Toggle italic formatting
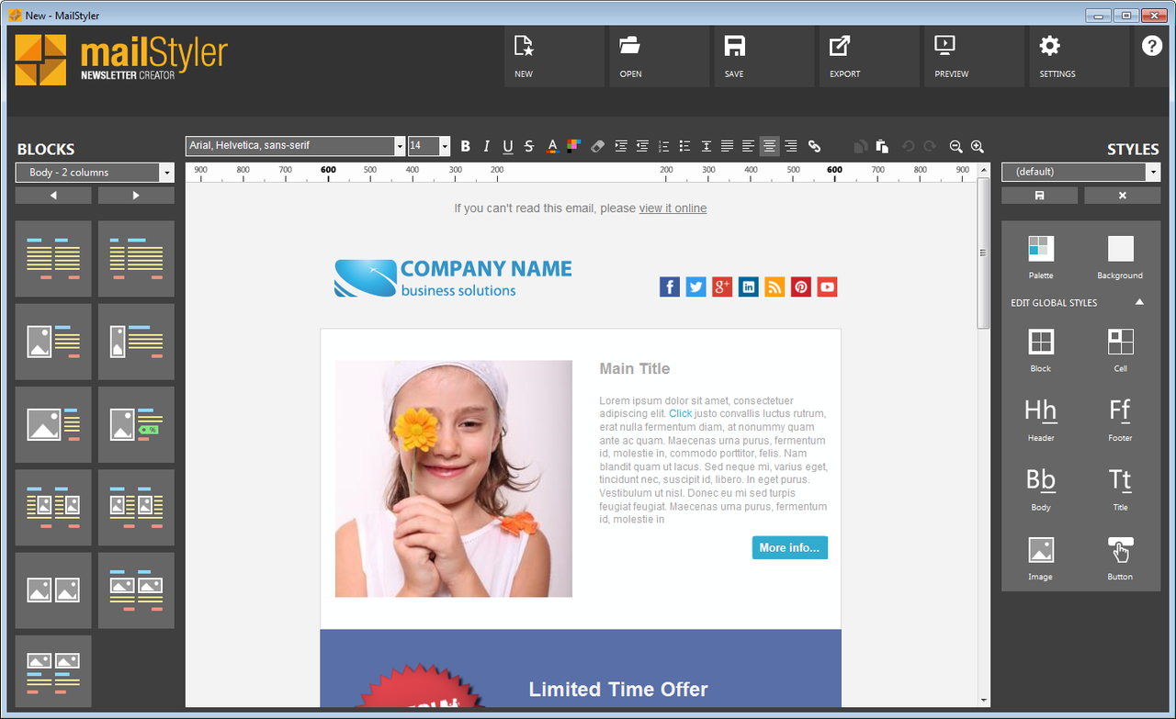This screenshot has width=1176, height=719. 486,146
